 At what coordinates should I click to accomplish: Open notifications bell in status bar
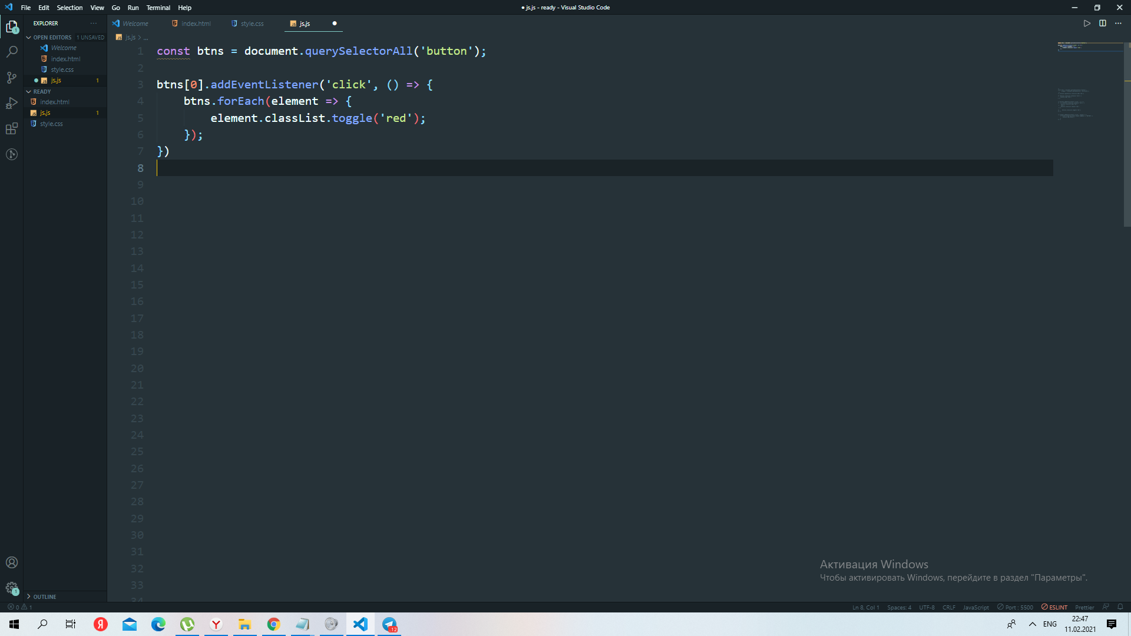(x=1120, y=607)
